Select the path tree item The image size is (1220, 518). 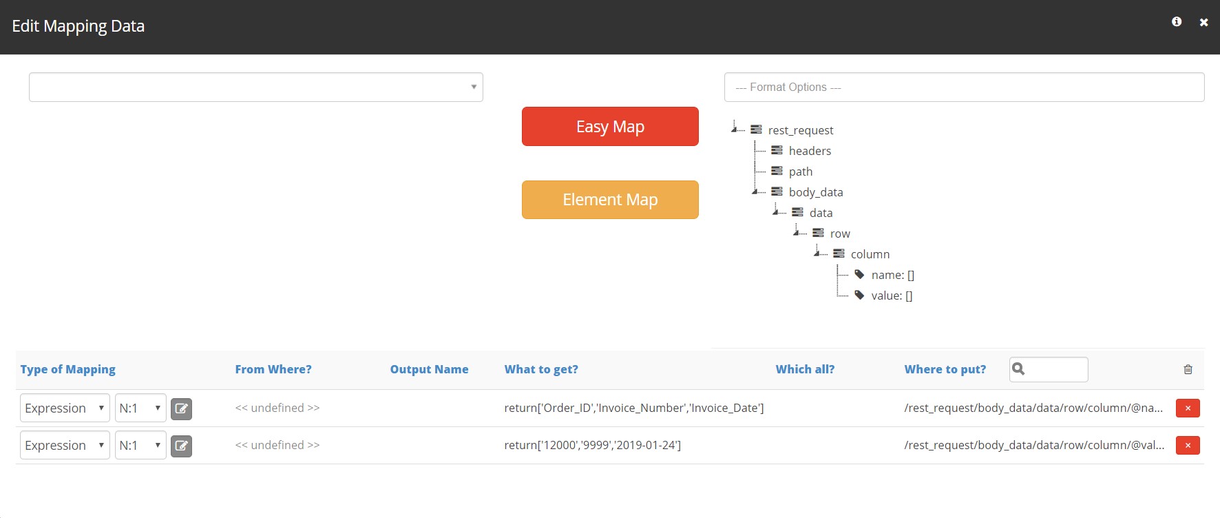tap(801, 172)
